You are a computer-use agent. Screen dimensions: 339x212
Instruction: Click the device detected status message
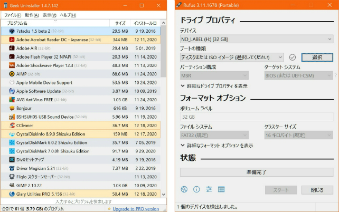tap(207, 207)
